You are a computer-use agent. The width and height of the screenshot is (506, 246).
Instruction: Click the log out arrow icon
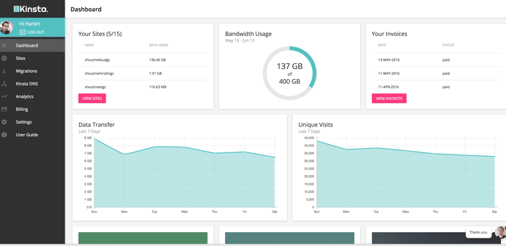click(22, 32)
